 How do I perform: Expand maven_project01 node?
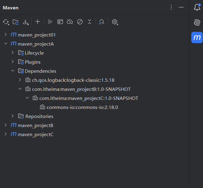coord(5,34)
